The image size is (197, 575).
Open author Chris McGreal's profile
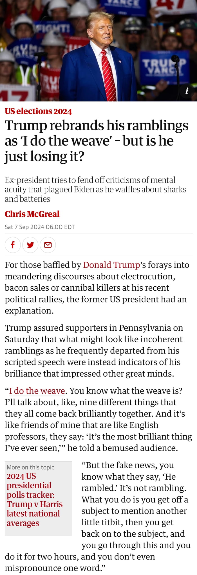click(32, 214)
